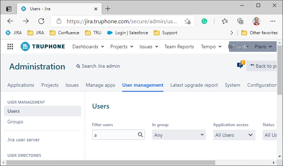
Task: Expand the Issues dropdown in header
Action: tap(149, 47)
